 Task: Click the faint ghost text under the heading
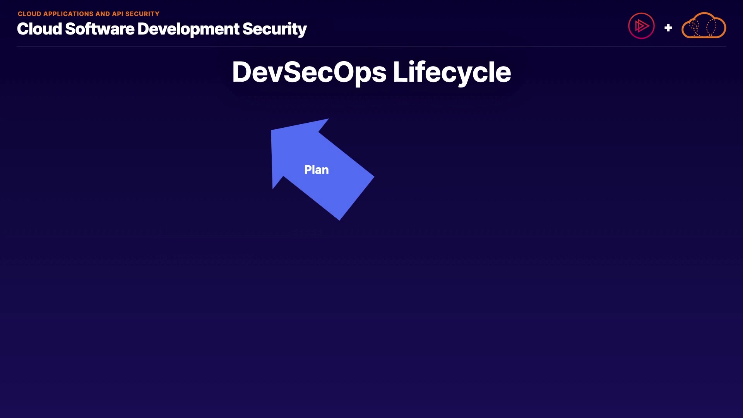coord(371,98)
